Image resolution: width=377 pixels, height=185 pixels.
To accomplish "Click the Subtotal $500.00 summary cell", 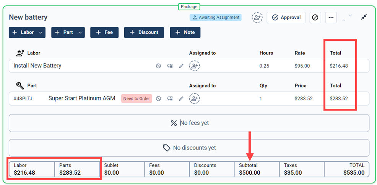I will [257, 169].
